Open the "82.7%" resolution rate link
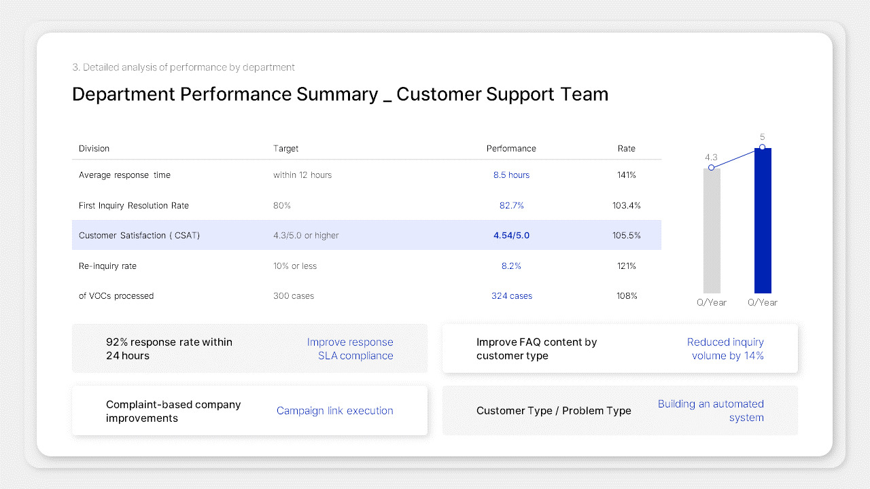This screenshot has height=489, width=870. click(x=512, y=205)
